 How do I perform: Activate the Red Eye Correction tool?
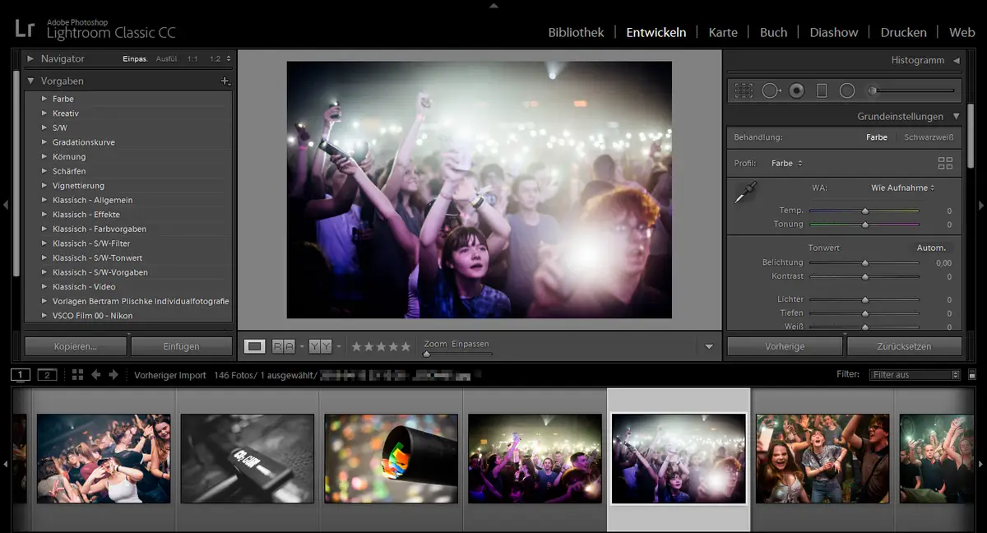point(796,90)
